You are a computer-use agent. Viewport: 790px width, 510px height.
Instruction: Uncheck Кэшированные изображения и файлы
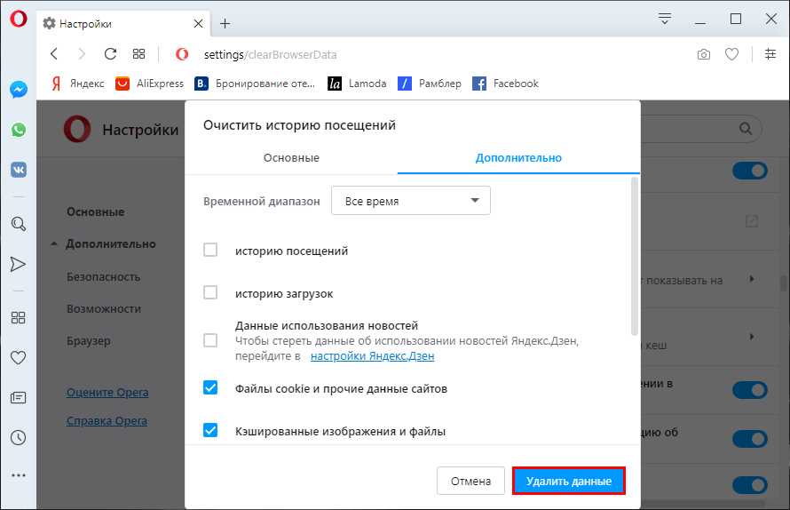[210, 430]
